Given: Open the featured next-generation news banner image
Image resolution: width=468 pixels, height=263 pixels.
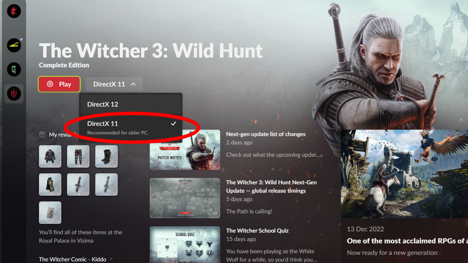Looking at the screenshot, I should 404,174.
